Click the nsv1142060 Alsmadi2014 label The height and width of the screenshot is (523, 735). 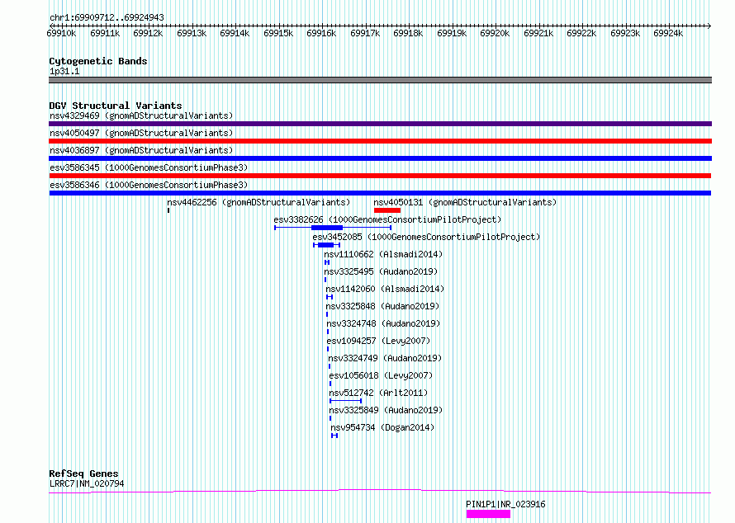pos(385,289)
